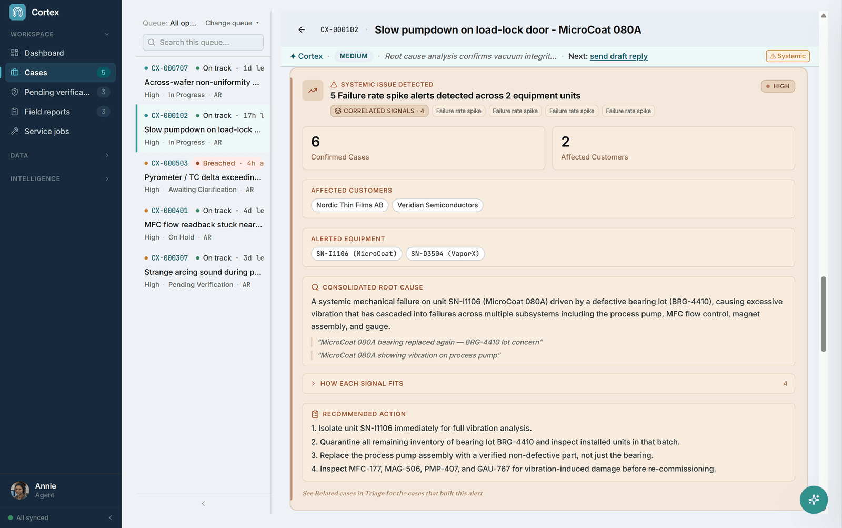The height and width of the screenshot is (528, 842).
Task: Click the first Failure rate spike chip
Action: [x=458, y=111]
